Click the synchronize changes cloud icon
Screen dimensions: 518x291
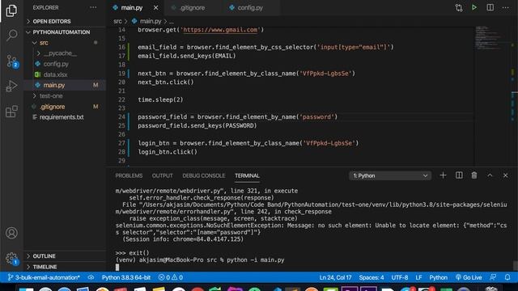click(x=91, y=277)
